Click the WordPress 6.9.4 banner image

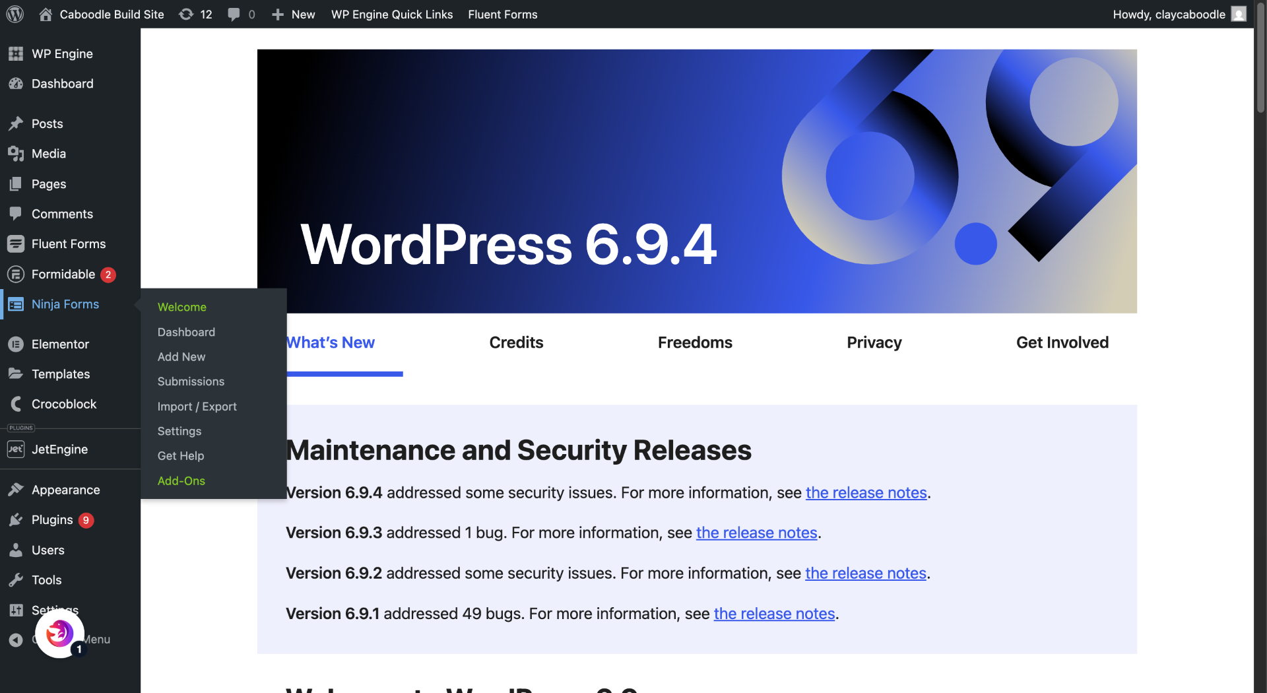(697, 181)
